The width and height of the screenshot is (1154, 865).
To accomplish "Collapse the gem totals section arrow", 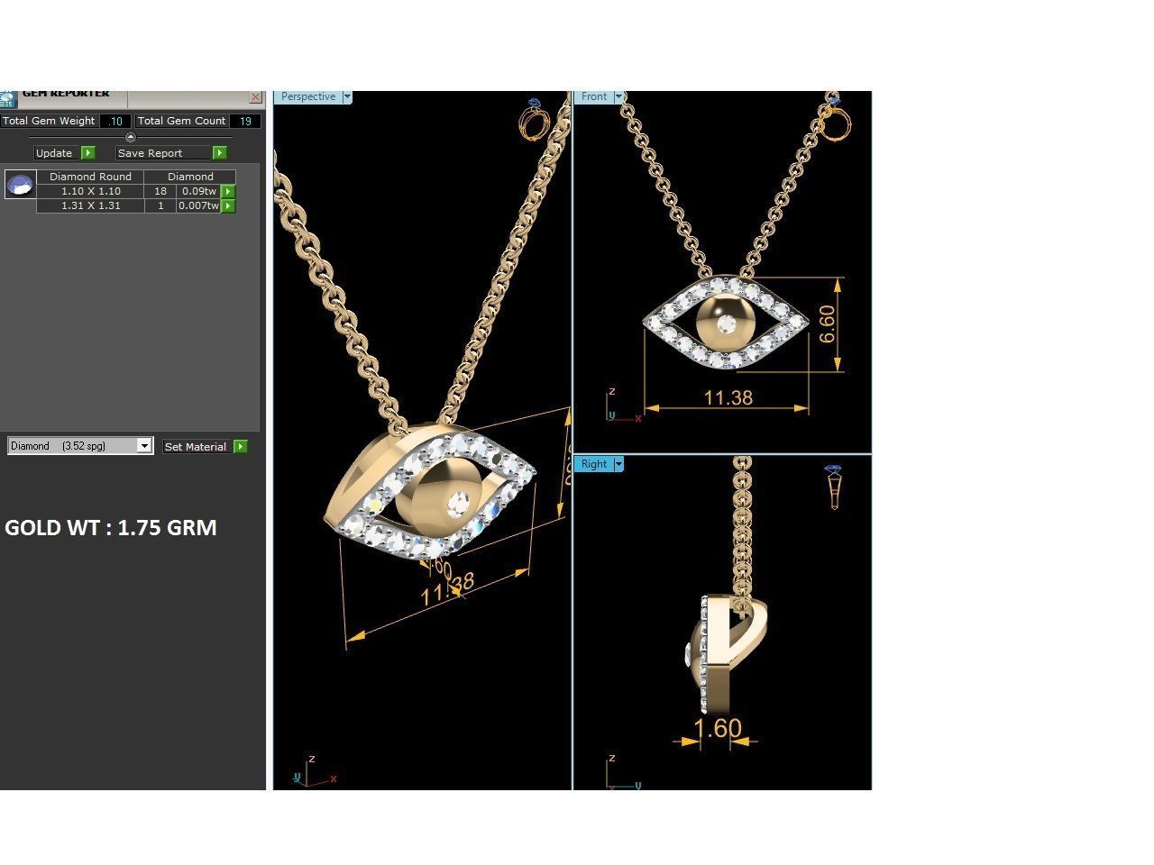I will click(x=130, y=137).
